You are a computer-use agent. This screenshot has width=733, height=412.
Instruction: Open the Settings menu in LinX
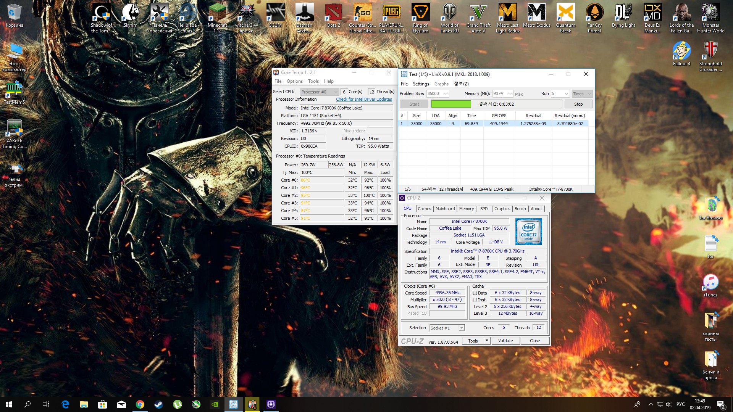tap(421, 84)
